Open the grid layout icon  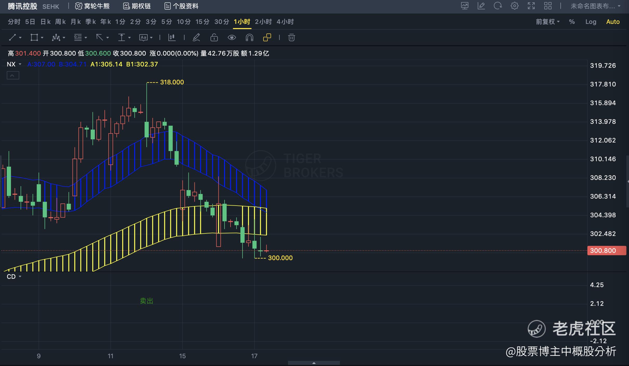coord(548,6)
